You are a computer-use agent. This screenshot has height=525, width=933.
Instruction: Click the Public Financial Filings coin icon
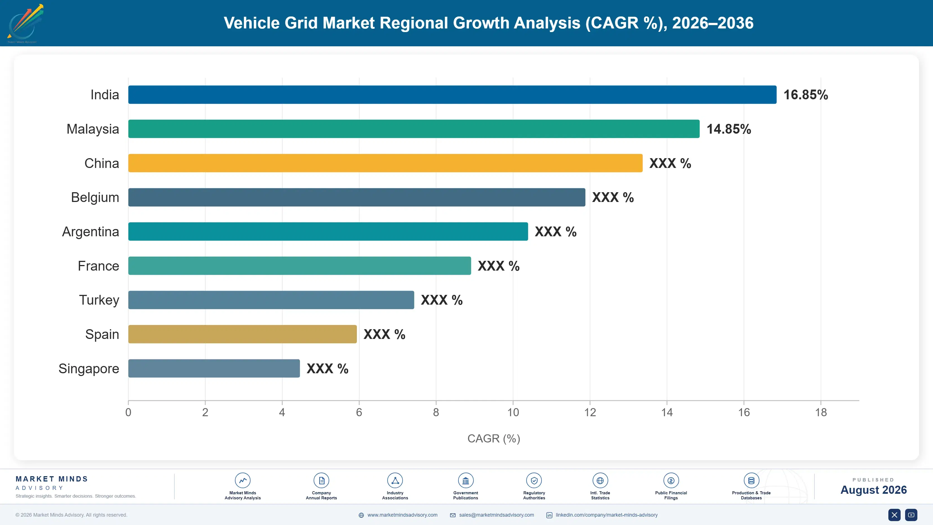pos(671,480)
